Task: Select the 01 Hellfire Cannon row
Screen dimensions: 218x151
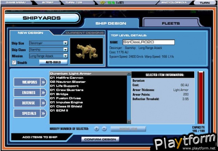Action: coord(88,78)
